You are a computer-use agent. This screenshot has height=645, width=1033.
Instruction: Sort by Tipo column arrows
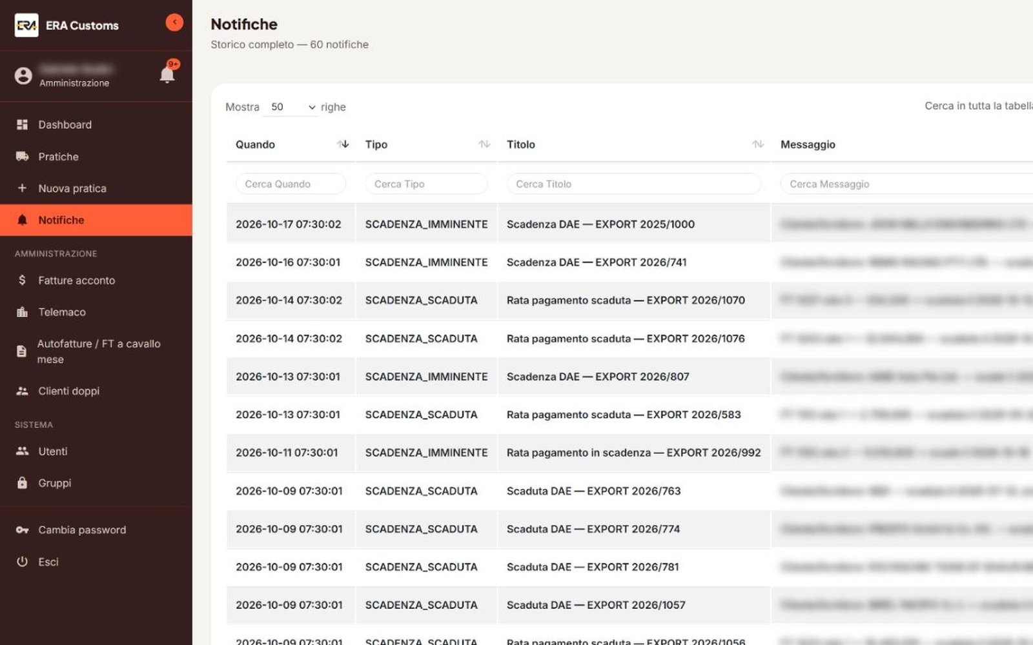point(484,144)
